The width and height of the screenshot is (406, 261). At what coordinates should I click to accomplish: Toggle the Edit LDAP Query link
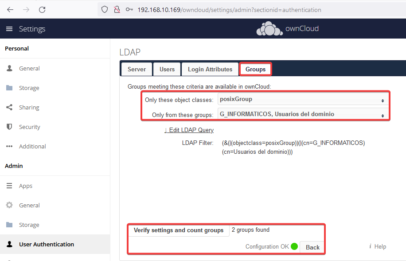189,130
